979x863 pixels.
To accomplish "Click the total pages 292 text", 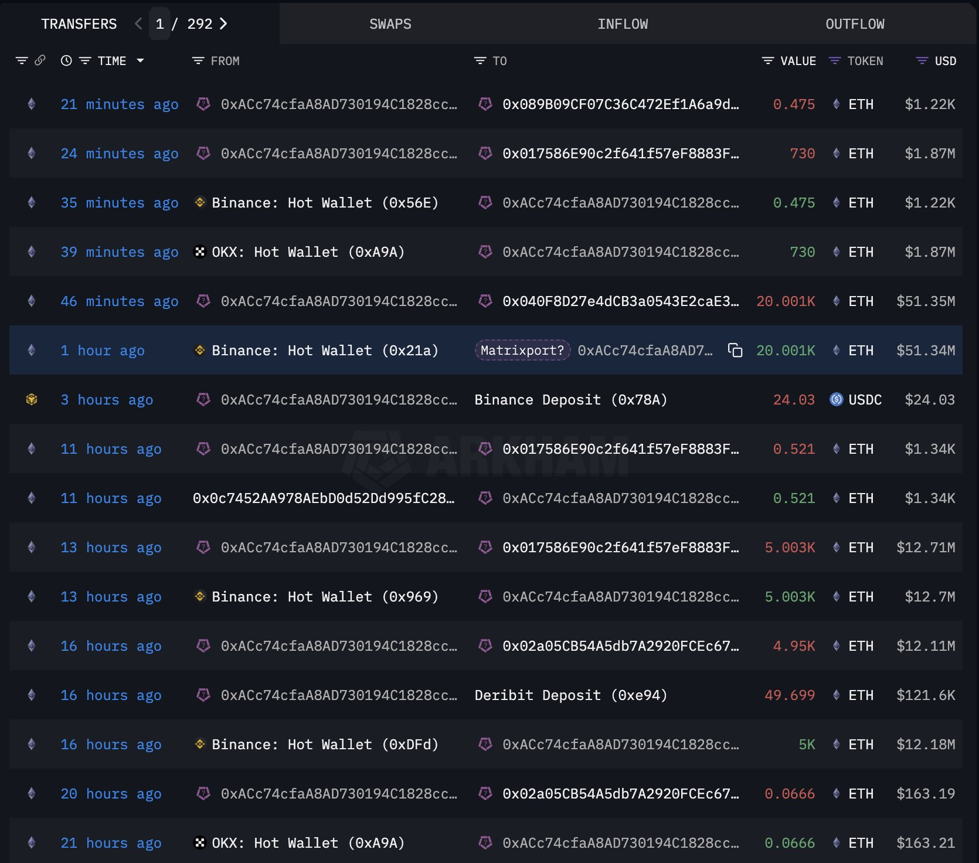I will 200,24.
